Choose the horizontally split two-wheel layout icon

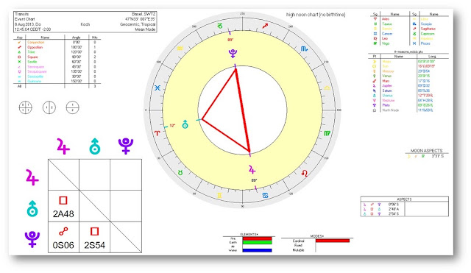72,107
